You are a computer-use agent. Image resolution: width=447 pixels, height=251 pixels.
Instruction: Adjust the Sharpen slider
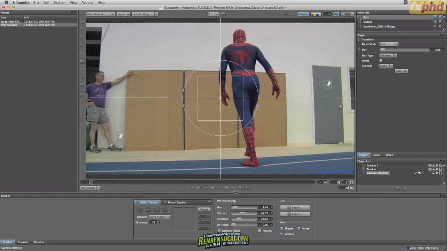click(243, 213)
